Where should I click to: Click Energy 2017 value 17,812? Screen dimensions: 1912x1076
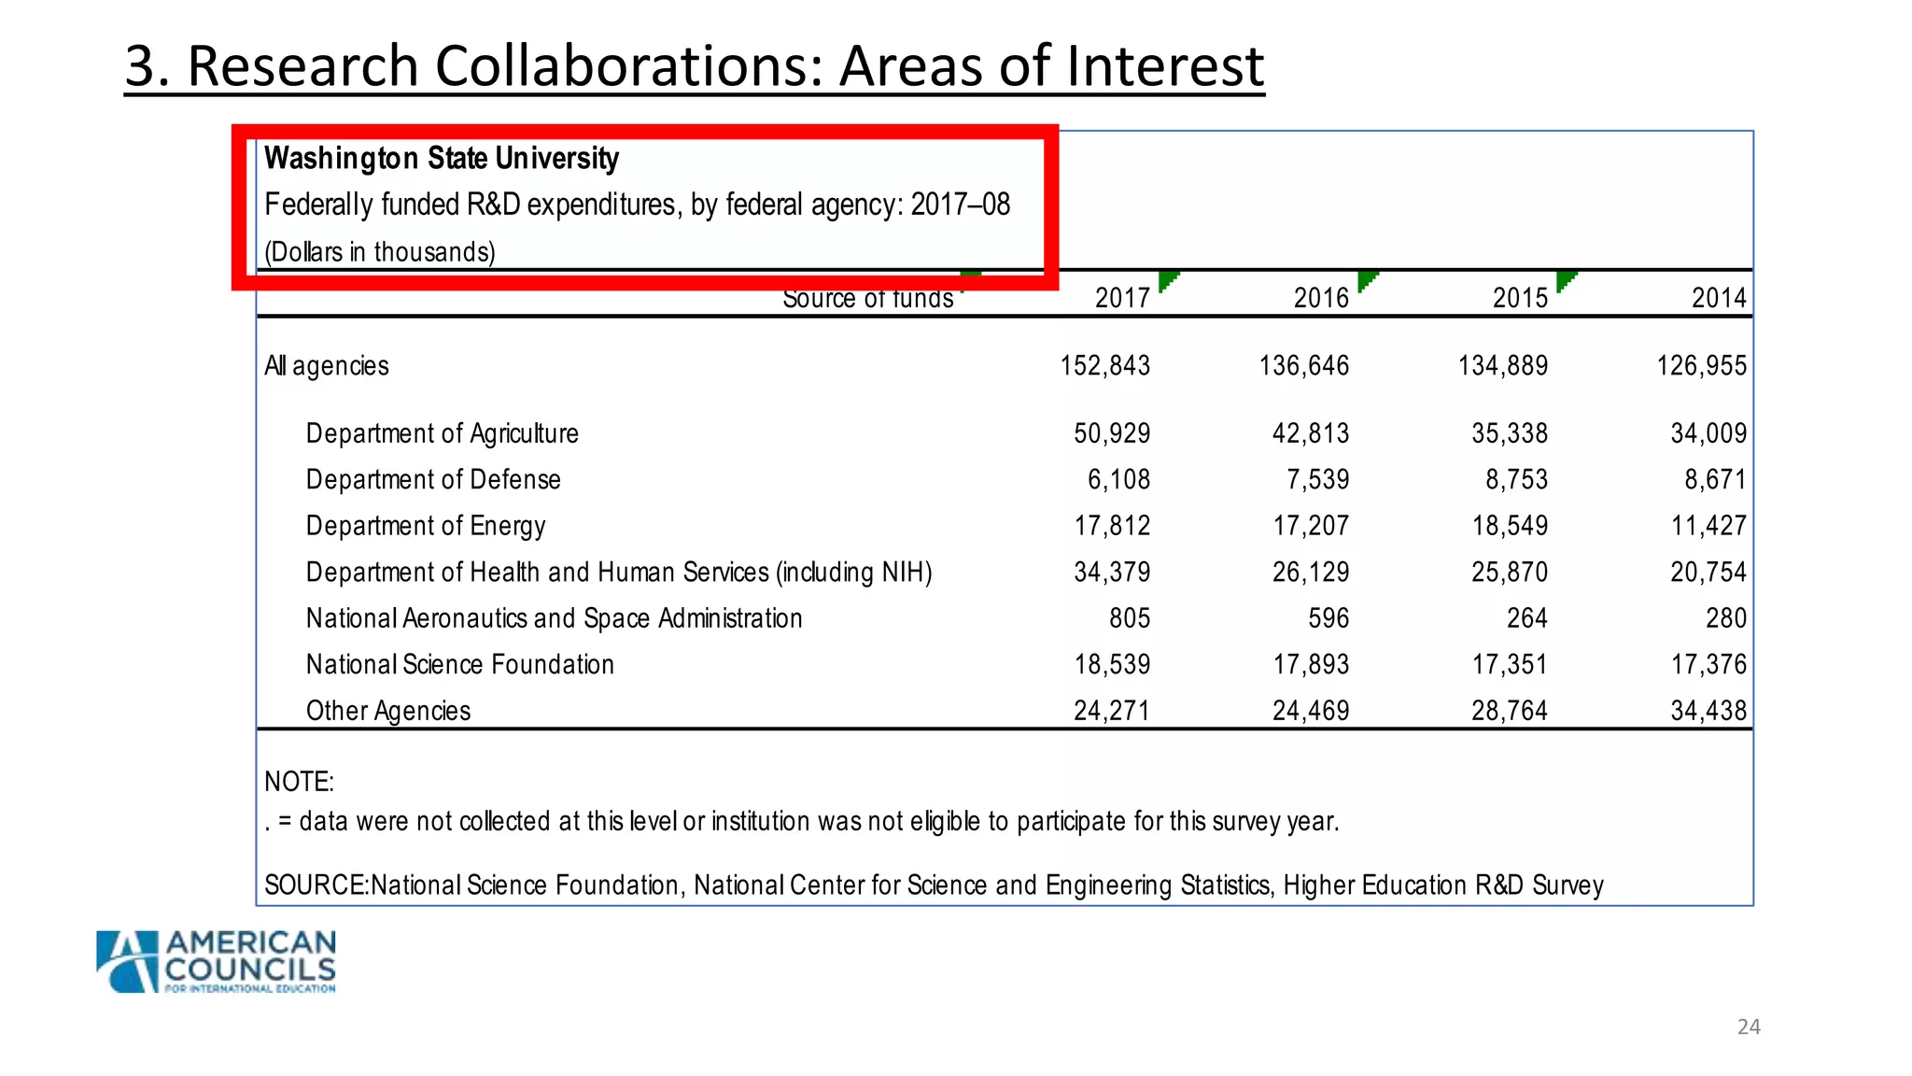[x=1112, y=526]
